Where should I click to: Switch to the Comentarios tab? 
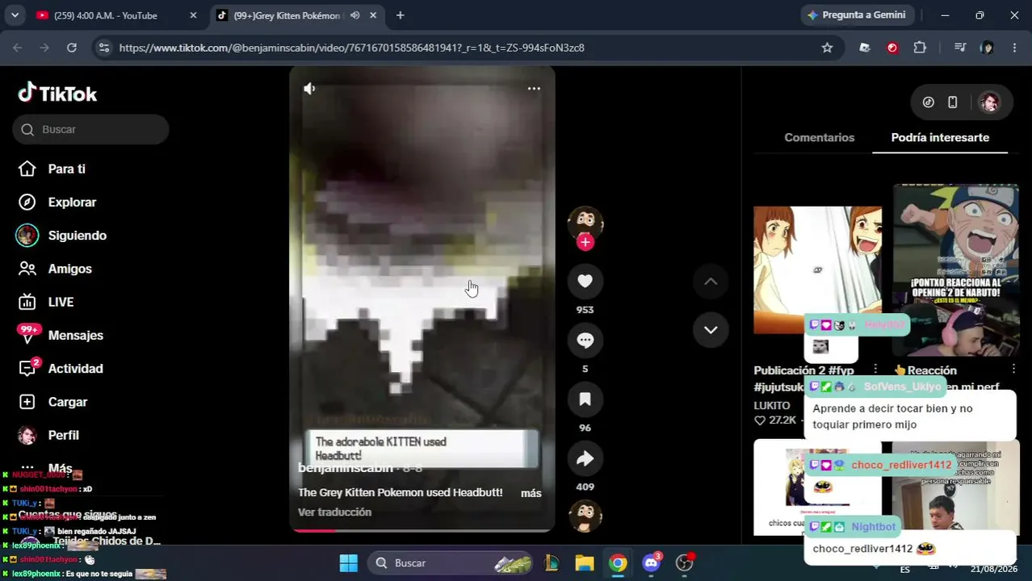(819, 137)
